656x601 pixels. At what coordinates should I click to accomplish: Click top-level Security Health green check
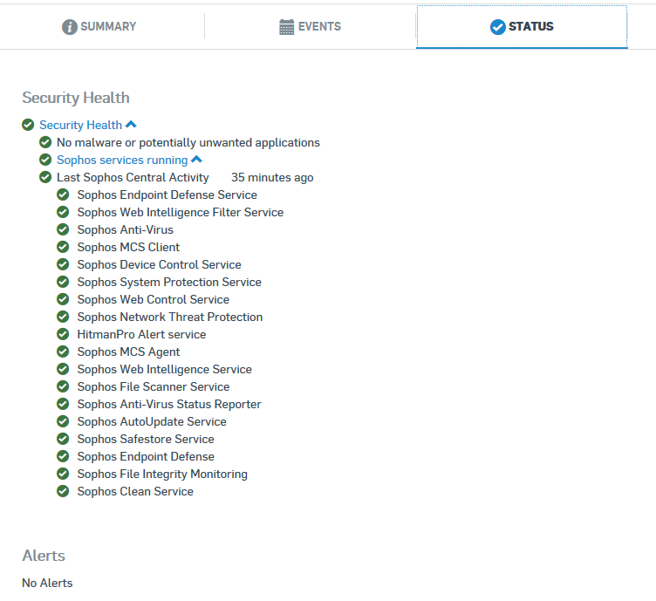pos(28,125)
